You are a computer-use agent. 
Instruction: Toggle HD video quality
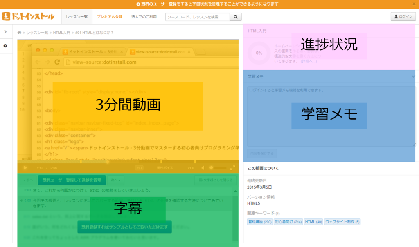[x=139, y=168]
